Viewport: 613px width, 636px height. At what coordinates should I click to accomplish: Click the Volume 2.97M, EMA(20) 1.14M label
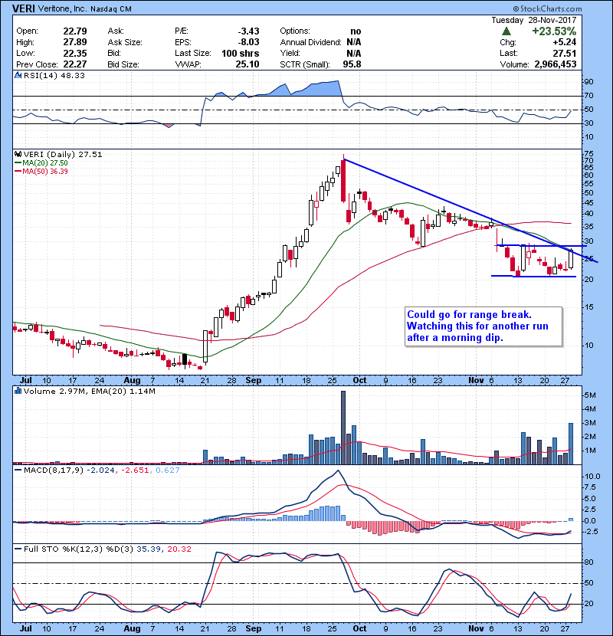pyautogui.click(x=89, y=392)
